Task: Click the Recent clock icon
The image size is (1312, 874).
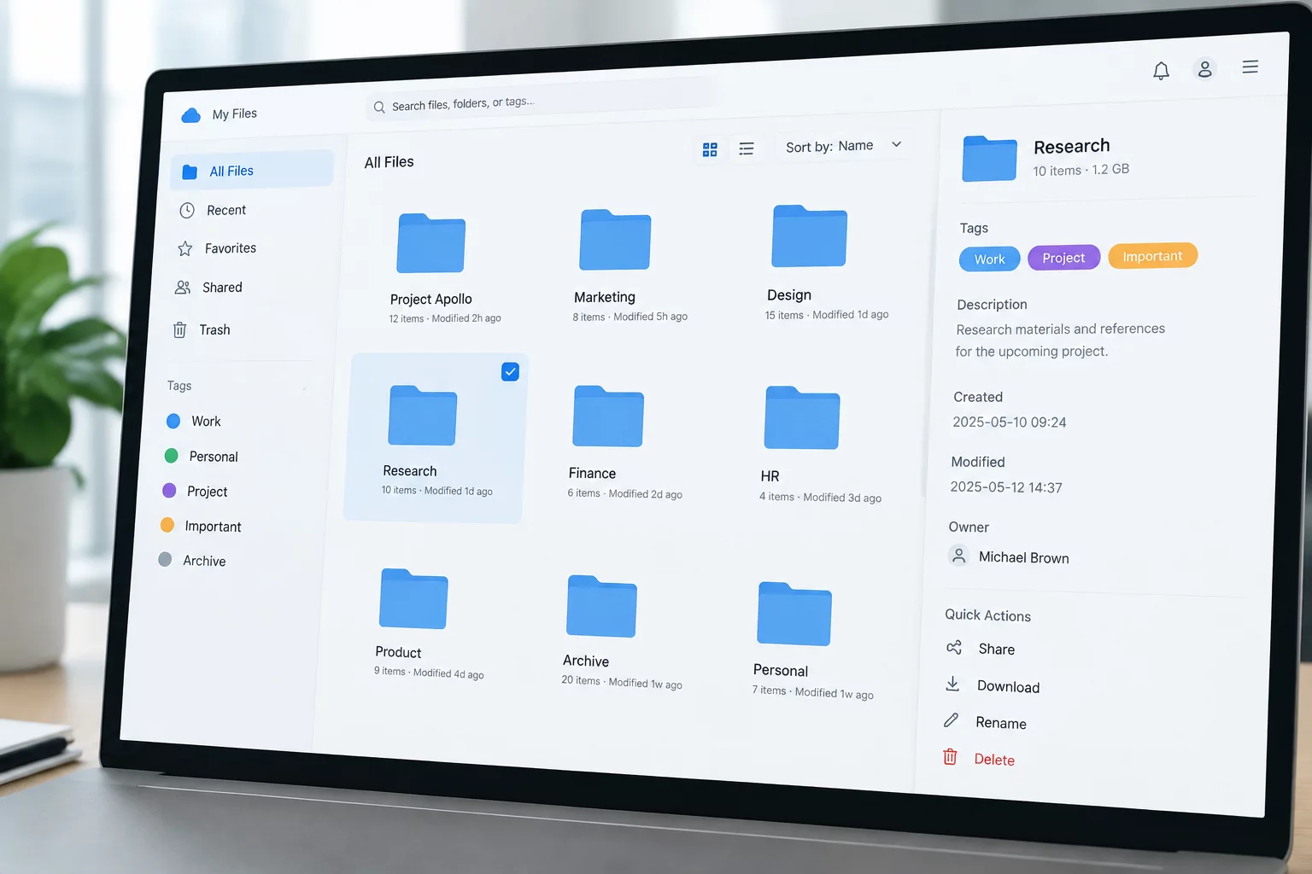Action: (x=187, y=211)
